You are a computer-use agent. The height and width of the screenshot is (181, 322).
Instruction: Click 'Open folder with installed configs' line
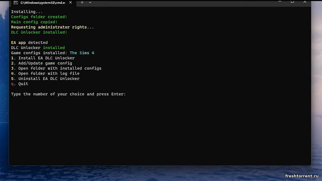56,68
